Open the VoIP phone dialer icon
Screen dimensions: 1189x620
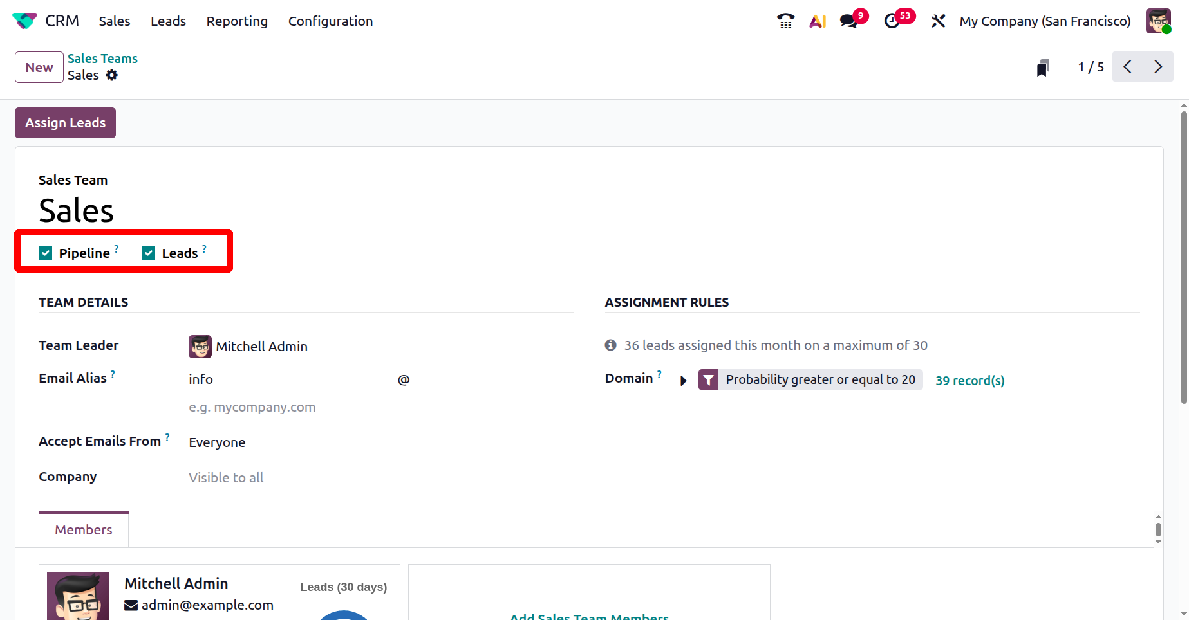[785, 21]
